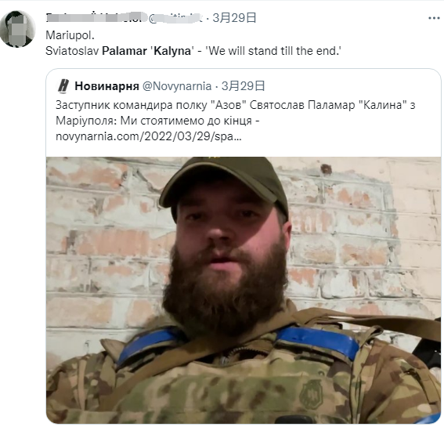The width and height of the screenshot is (444, 427).
Task: Click the blurred poster @handle
Action: pyautogui.click(x=175, y=18)
